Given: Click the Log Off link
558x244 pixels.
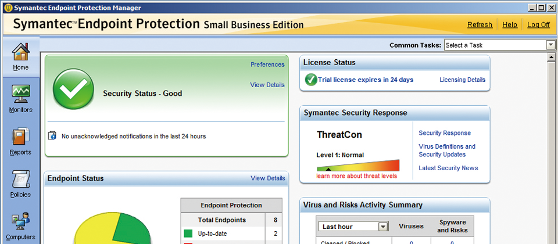Looking at the screenshot, I should click(538, 24).
